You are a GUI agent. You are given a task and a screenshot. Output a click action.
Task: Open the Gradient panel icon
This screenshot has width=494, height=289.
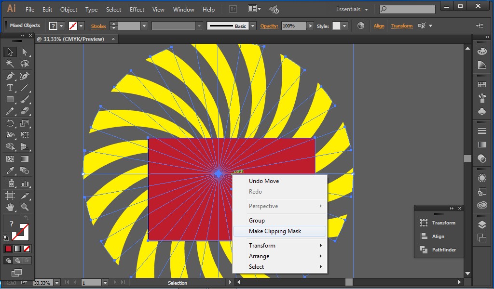pos(482,144)
